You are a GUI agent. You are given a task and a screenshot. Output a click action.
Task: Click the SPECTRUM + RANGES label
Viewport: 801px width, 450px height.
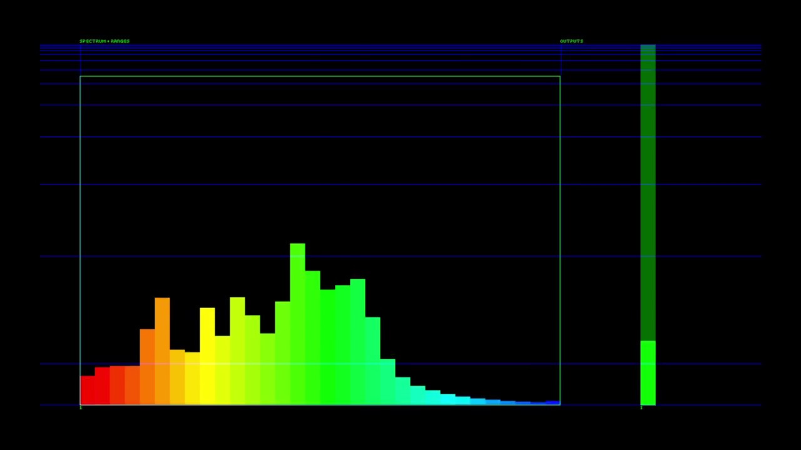[x=105, y=41]
